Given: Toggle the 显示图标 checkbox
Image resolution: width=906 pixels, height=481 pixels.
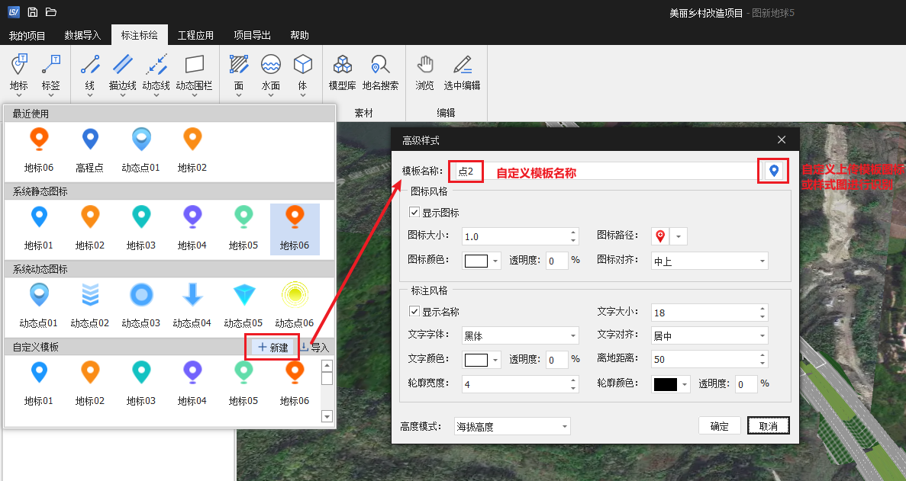Looking at the screenshot, I should pos(414,212).
